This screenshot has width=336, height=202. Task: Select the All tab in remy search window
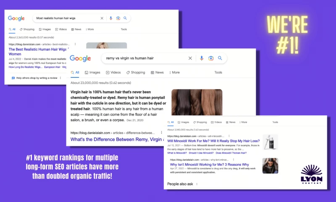click(75, 72)
